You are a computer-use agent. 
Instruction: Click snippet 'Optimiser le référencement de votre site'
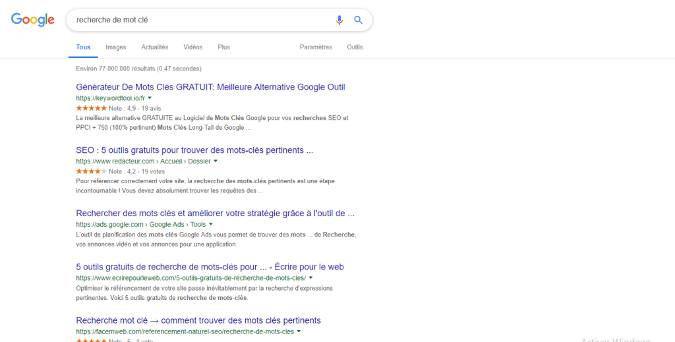tap(204, 293)
